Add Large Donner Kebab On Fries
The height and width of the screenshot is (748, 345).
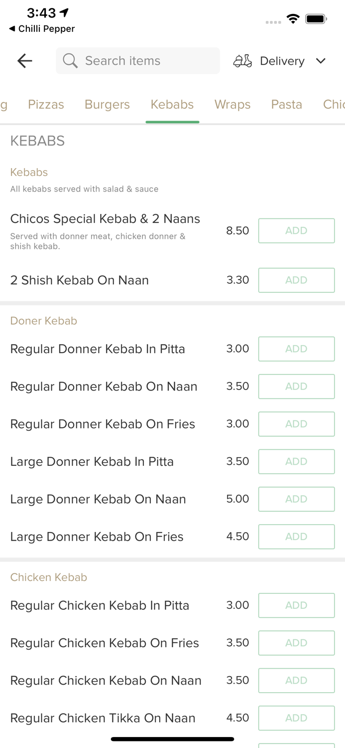pyautogui.click(x=296, y=537)
